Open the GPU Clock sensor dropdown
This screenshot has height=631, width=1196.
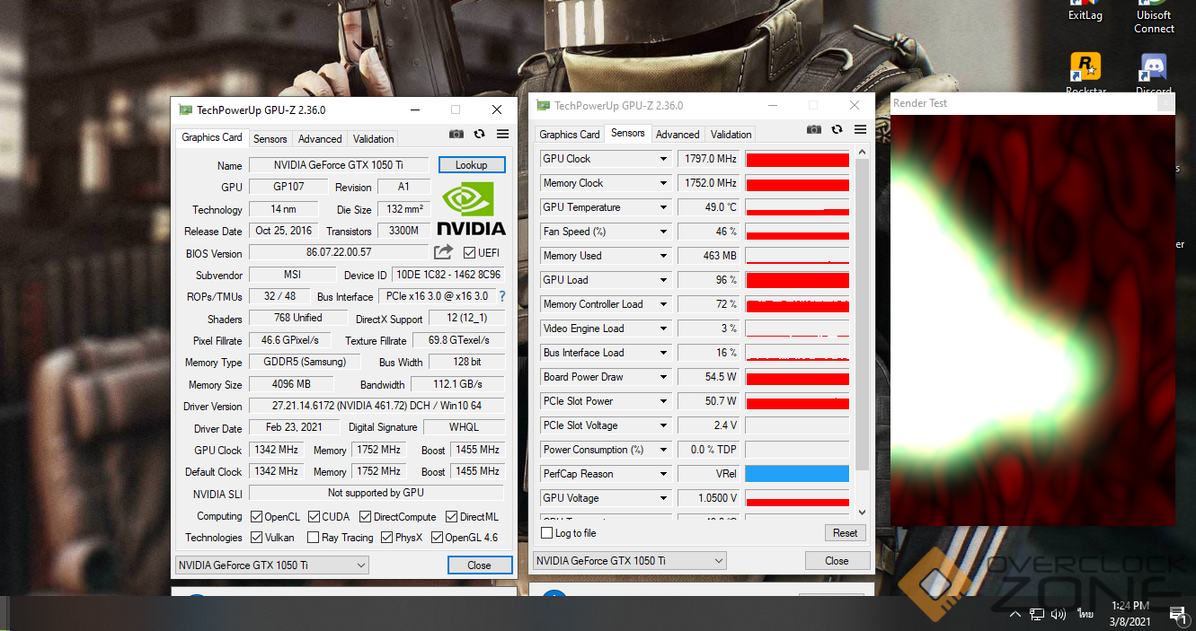[x=663, y=159]
